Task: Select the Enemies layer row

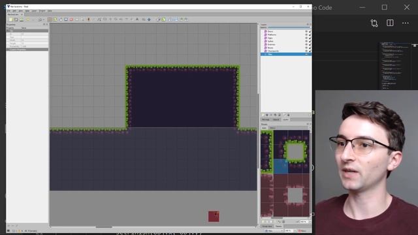Action: pos(286,44)
